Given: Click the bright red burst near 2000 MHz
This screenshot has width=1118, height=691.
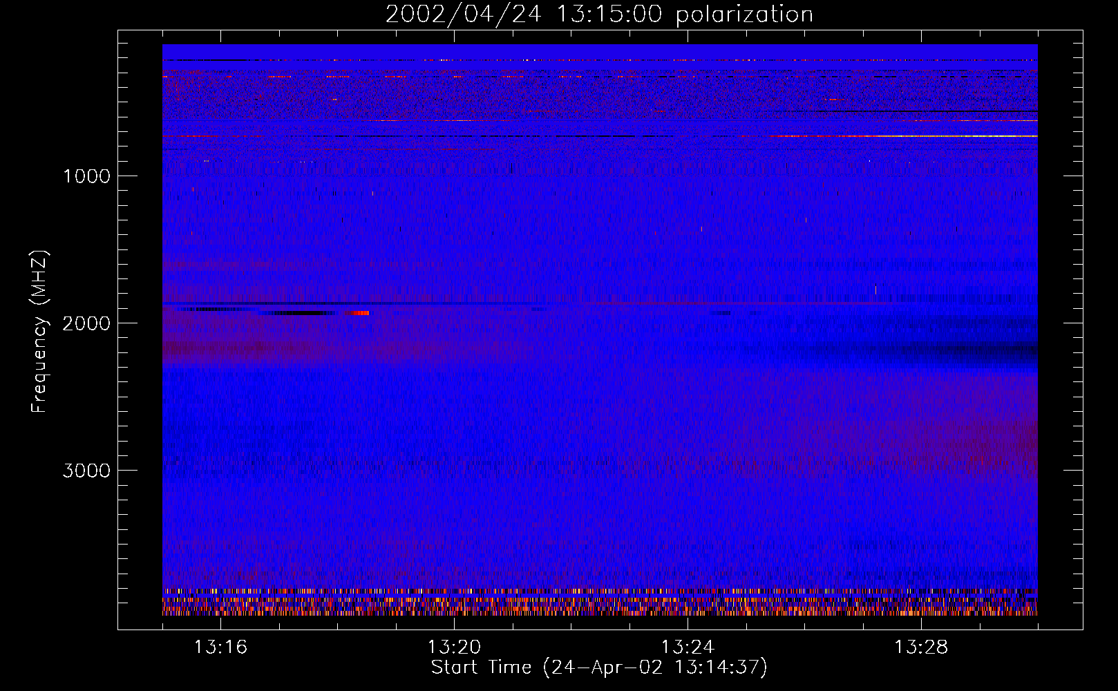Looking at the screenshot, I should tap(359, 313).
